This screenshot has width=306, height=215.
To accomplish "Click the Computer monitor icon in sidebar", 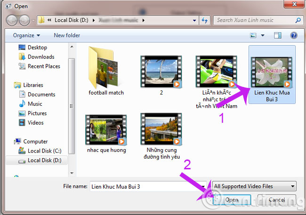I will 17,141.
